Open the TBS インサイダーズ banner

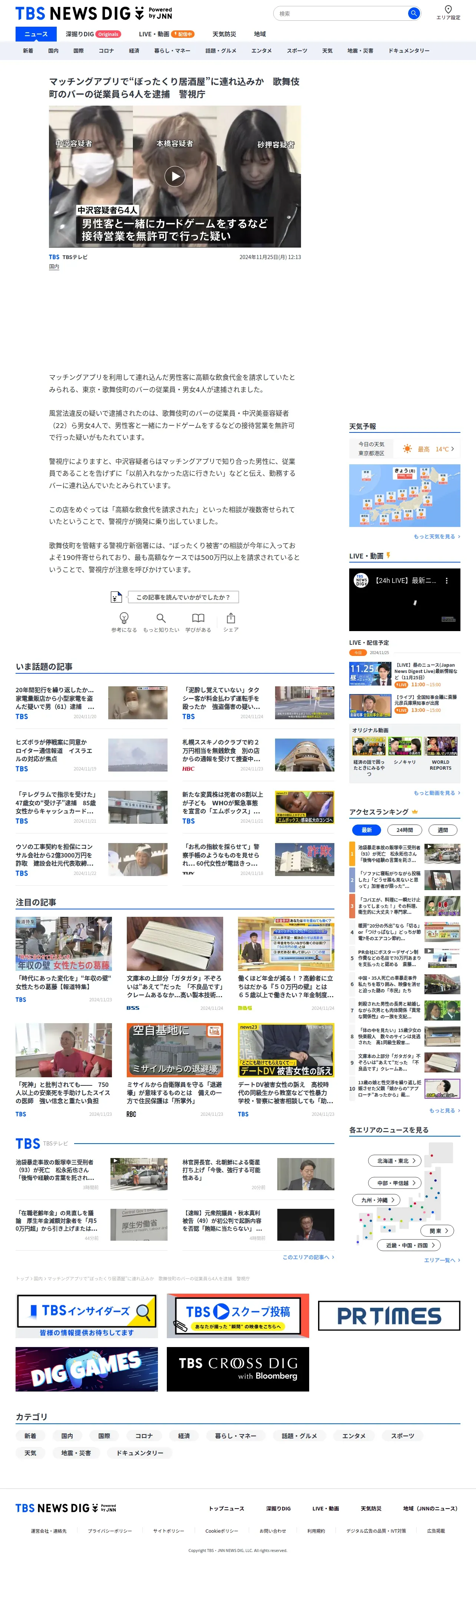pos(86,1315)
